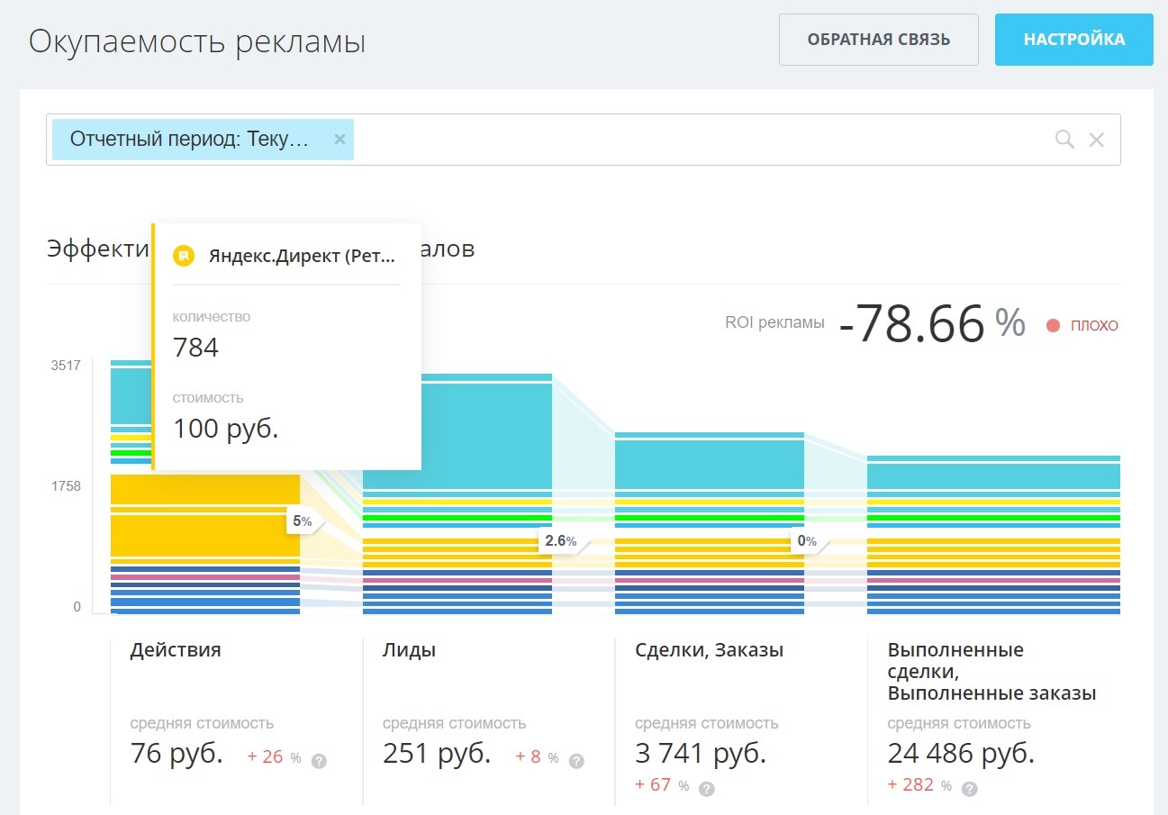This screenshot has width=1168, height=815.
Task: Open the НАСТРОЙКА settings button
Action: point(1074,40)
